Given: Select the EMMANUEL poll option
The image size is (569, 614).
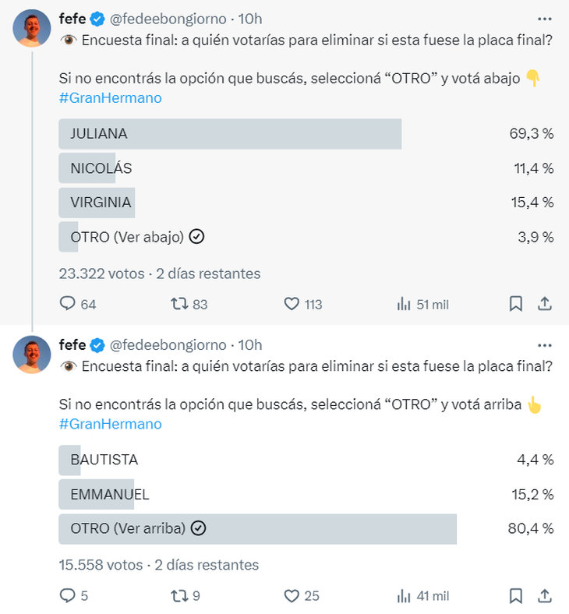Looking at the screenshot, I should (x=306, y=494).
